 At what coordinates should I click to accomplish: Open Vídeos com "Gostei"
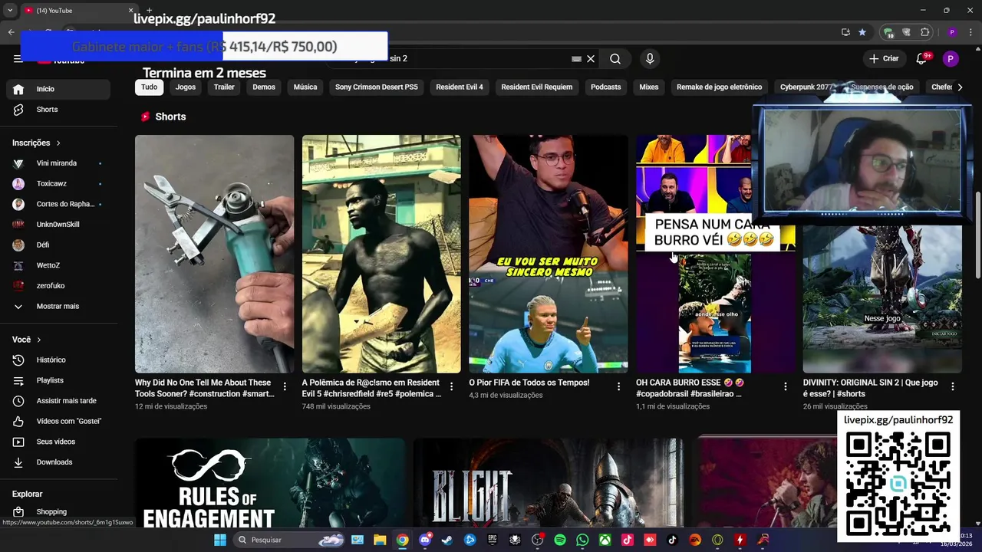click(58, 422)
